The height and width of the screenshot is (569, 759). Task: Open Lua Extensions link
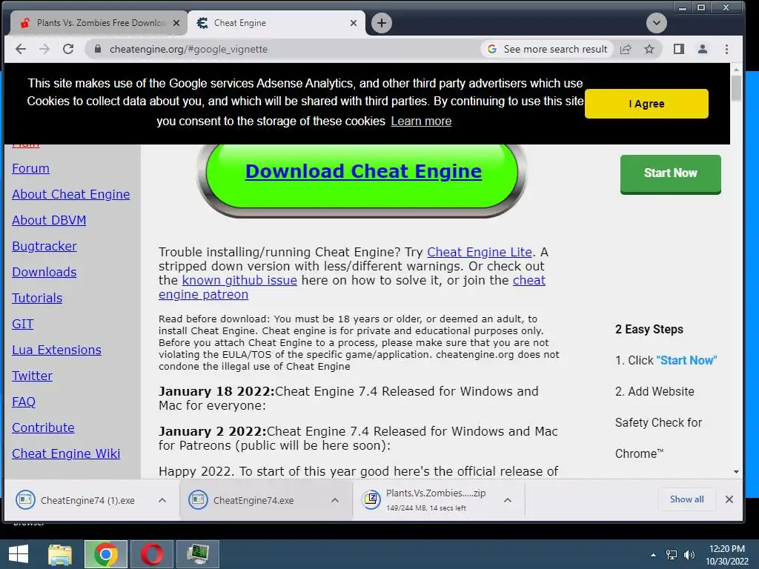click(x=56, y=350)
